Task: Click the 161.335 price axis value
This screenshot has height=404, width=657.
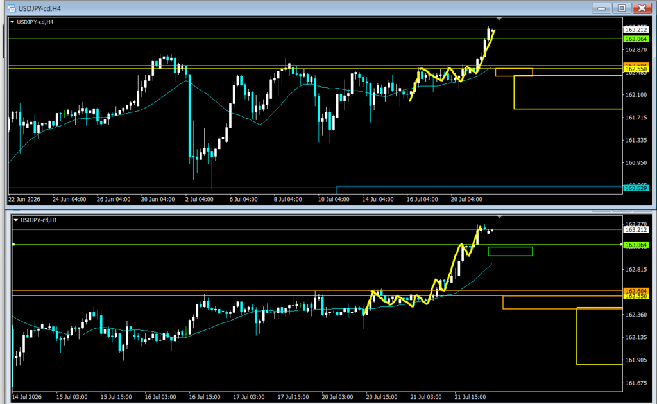Action: click(x=636, y=140)
